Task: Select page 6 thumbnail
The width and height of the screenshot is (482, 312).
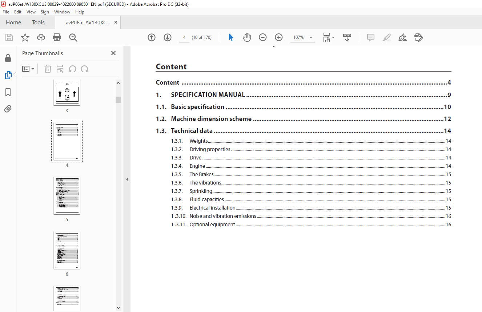Action: (x=67, y=250)
